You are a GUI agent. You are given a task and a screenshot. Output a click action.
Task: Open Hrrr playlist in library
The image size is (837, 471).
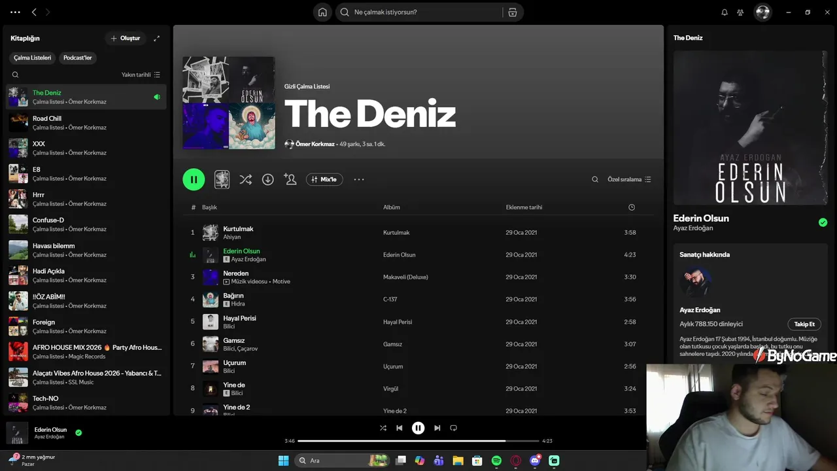(86, 199)
